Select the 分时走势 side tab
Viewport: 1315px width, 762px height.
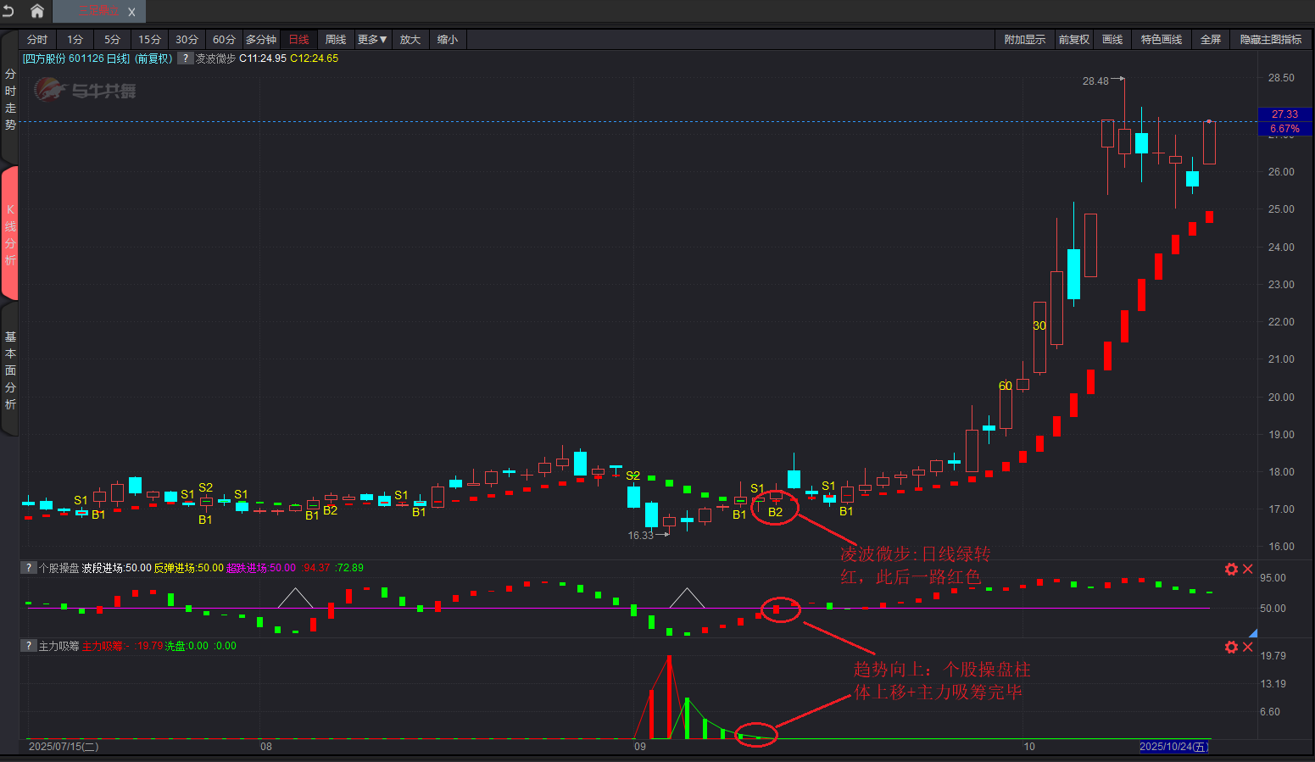pyautogui.click(x=10, y=99)
